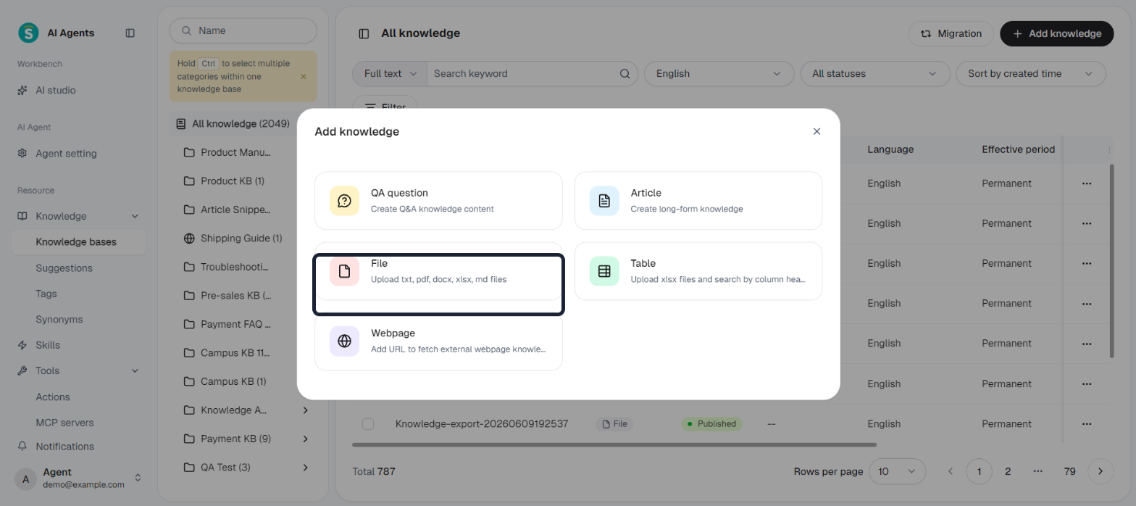This screenshot has width=1136, height=506.
Task: Dismiss the Ctrl multi-select hint
Action: point(303,76)
